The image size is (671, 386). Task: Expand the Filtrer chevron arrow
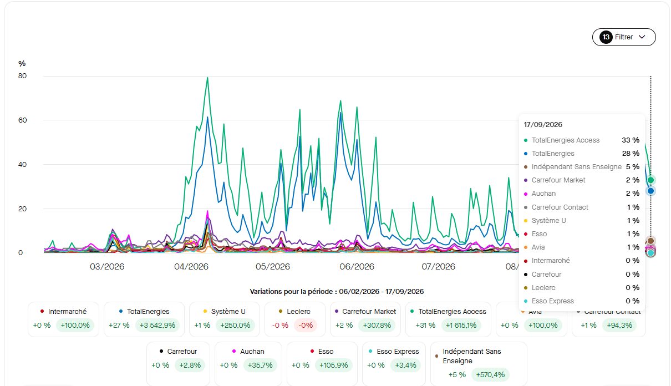click(x=642, y=37)
